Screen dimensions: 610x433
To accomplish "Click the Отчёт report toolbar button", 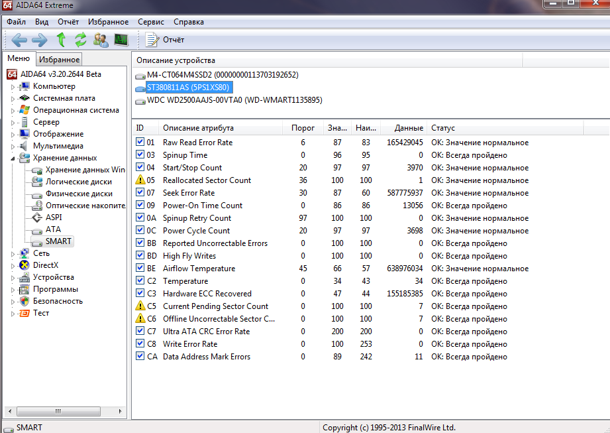I will click(164, 40).
